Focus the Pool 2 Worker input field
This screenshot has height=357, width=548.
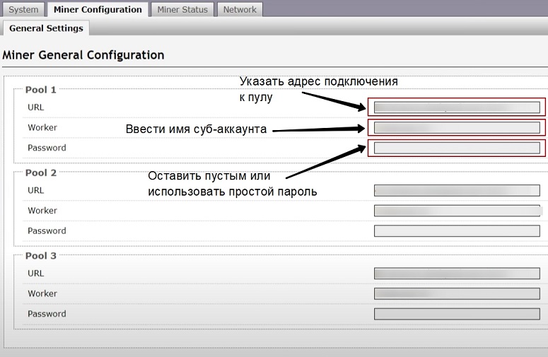tap(457, 211)
